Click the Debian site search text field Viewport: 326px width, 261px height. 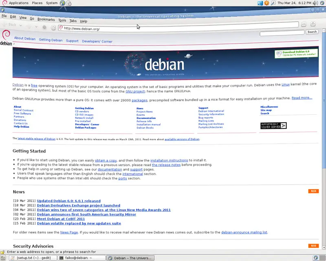(x=282, y=33)
